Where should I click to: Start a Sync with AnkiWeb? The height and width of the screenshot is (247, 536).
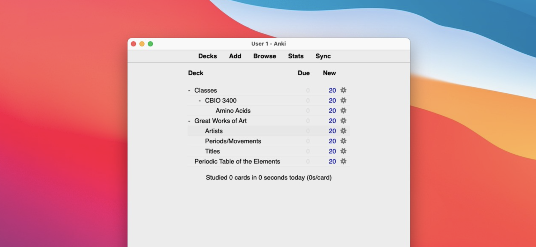[323, 56]
